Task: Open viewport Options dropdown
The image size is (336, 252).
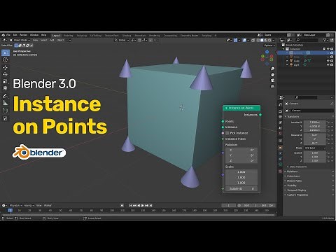Action: pos(269,45)
